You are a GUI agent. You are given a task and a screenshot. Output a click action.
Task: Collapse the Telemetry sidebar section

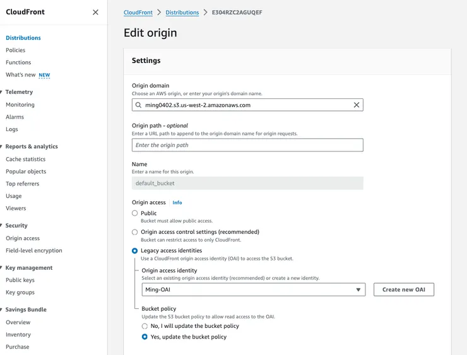pos(2,92)
